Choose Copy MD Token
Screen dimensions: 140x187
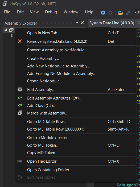[75, 153]
